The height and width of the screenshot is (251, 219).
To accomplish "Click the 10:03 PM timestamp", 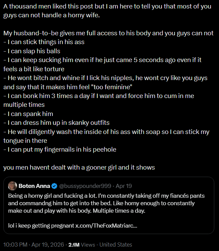I will coord(15,245).
